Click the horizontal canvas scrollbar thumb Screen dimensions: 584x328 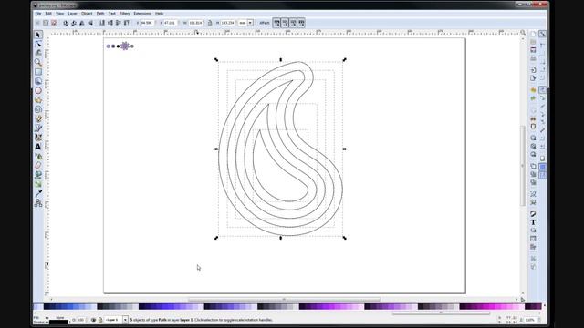pyautogui.click(x=284, y=300)
